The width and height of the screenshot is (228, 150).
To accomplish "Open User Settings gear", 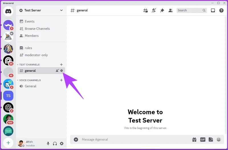I will click(62, 143).
